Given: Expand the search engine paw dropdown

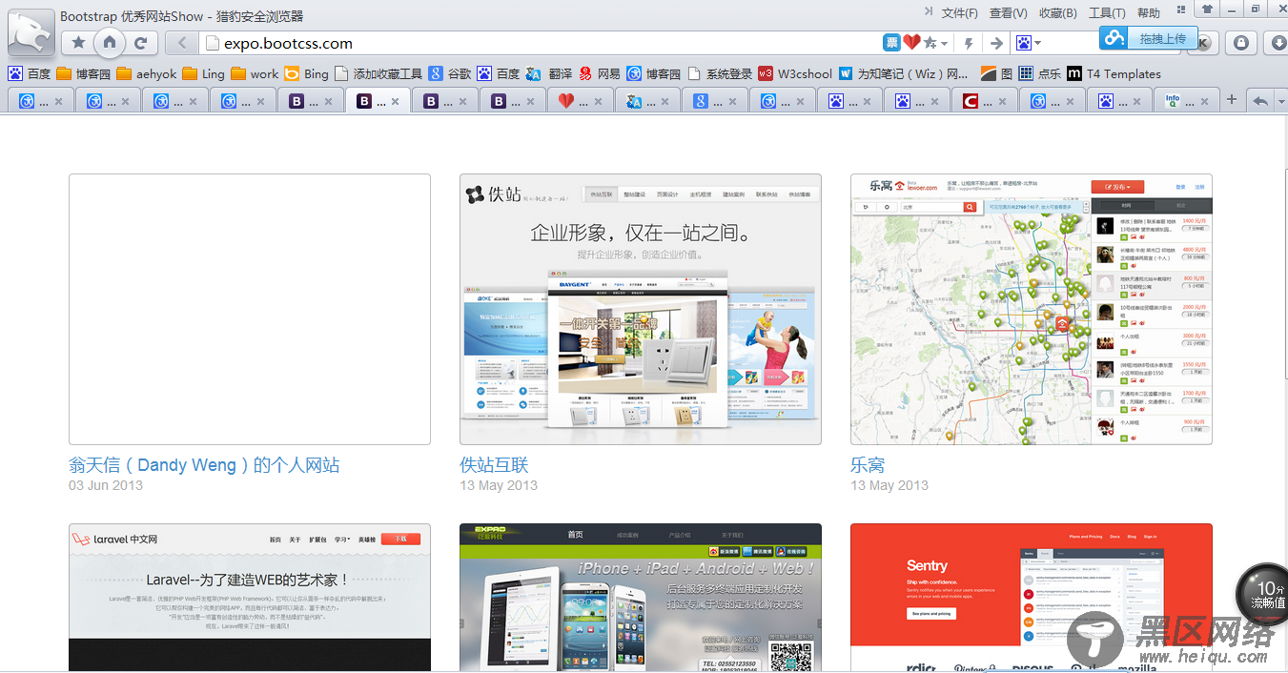Looking at the screenshot, I should [1029, 43].
